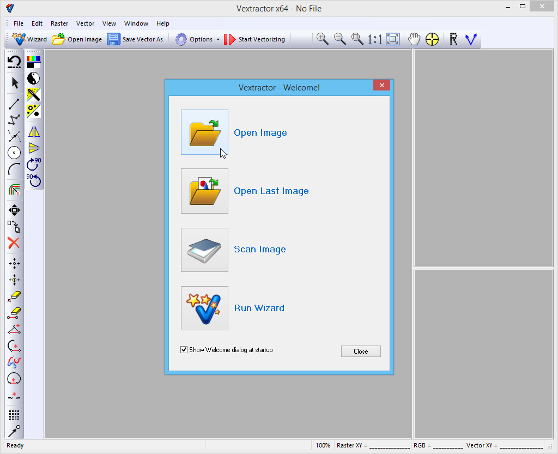Viewport: 558px width, 454px height.
Task: Select the circle drawing tool
Action: (x=14, y=153)
